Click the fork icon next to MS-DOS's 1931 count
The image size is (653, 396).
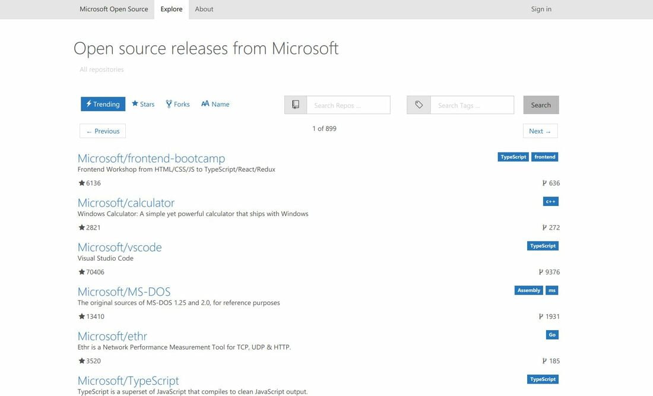click(541, 316)
